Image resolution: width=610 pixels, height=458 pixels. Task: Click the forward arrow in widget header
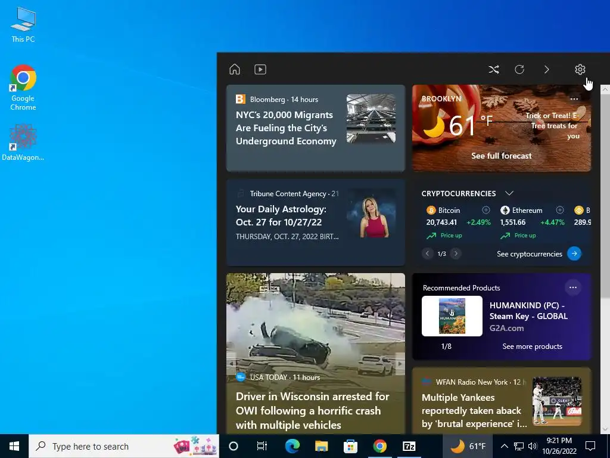(547, 69)
